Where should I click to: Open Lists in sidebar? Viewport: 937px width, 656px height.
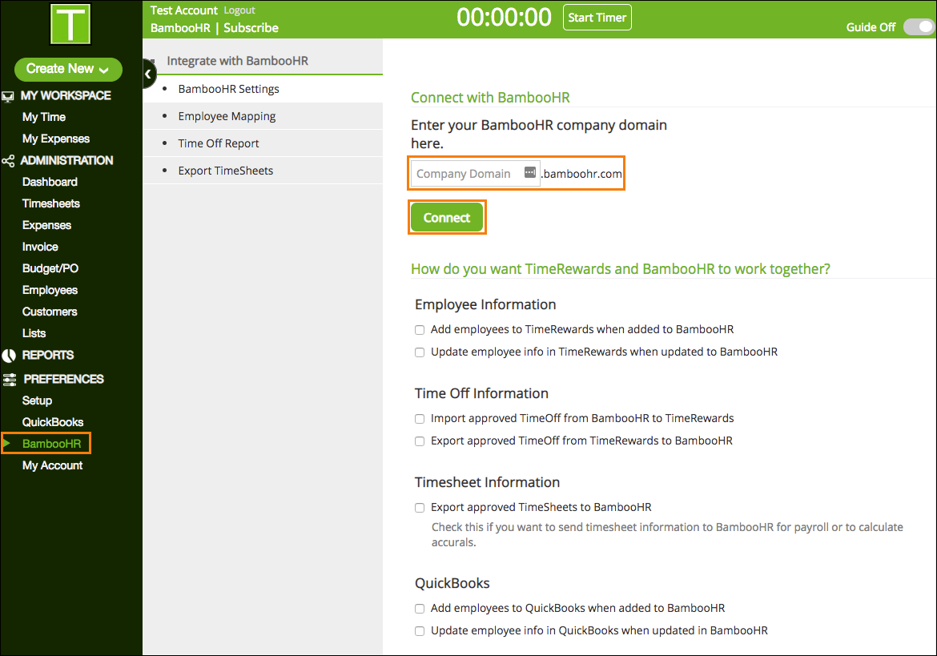pos(34,333)
